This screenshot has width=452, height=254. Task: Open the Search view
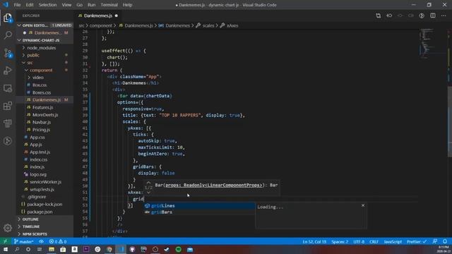[8, 35]
